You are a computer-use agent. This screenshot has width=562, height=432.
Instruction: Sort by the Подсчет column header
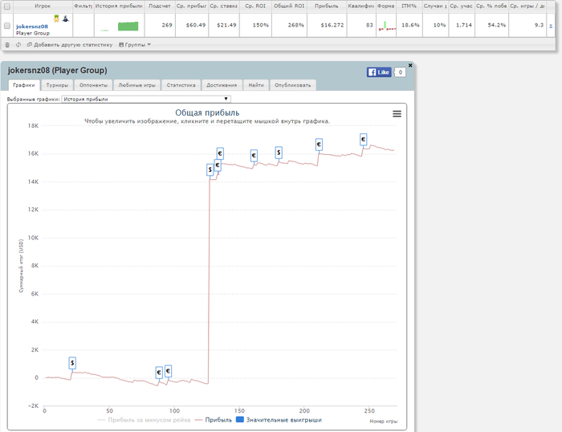pos(160,6)
